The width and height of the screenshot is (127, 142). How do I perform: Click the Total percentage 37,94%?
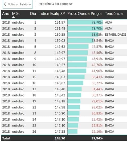[97, 138]
